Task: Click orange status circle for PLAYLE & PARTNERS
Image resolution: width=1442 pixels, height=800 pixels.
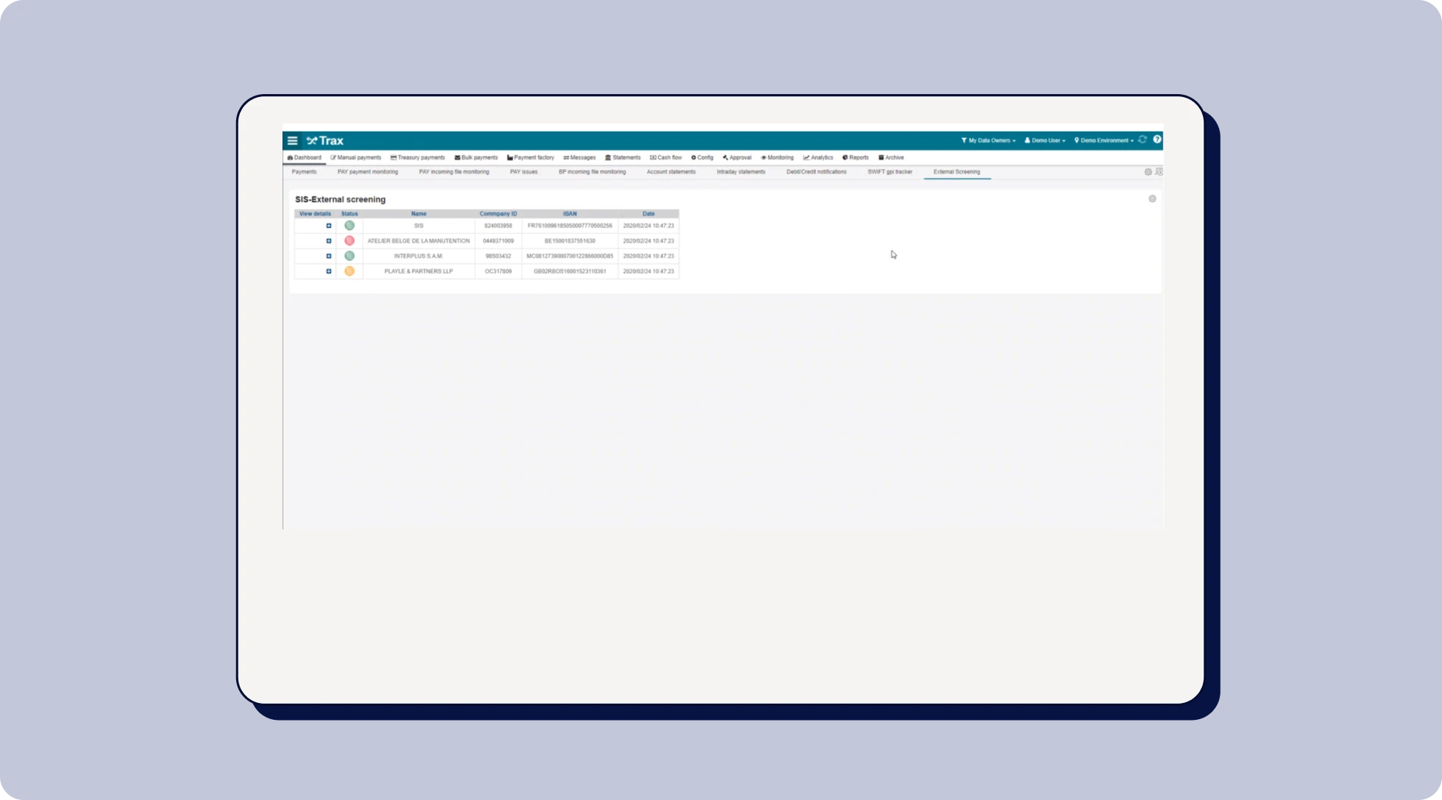Action: pyautogui.click(x=349, y=271)
